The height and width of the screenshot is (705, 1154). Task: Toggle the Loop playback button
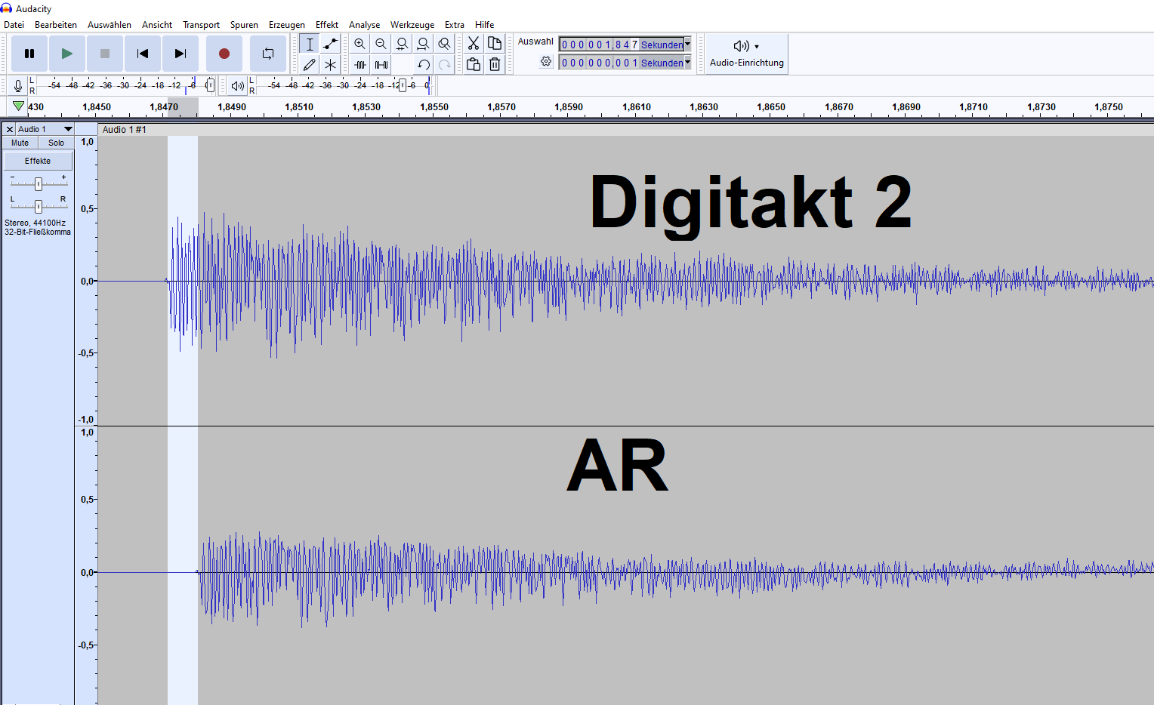(268, 54)
